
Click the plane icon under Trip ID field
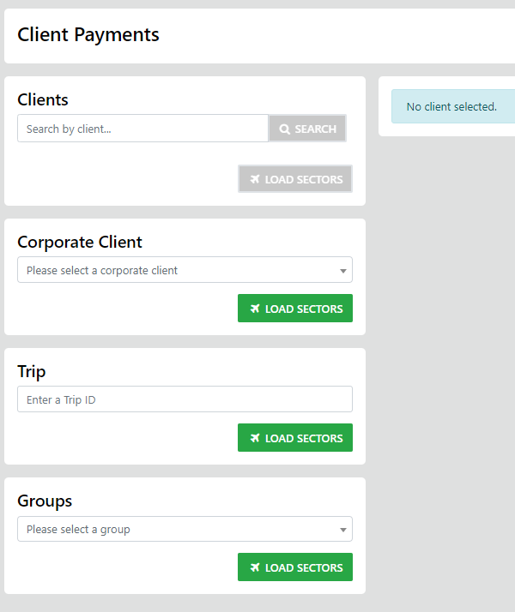point(255,439)
